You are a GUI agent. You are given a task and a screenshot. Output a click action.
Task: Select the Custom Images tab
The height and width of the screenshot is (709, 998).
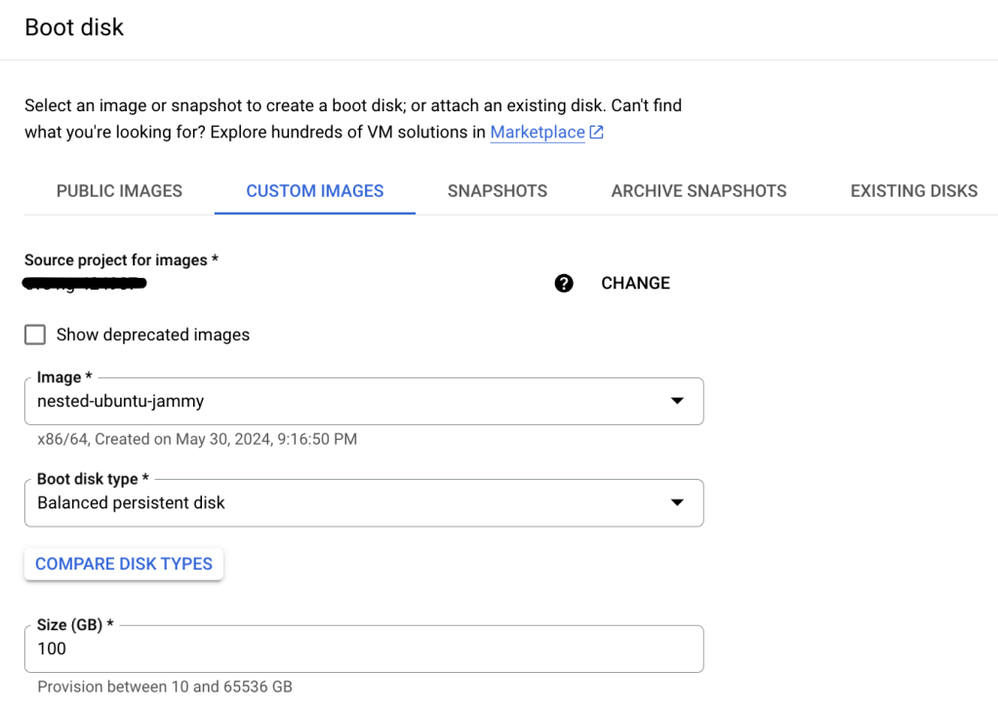point(315,191)
